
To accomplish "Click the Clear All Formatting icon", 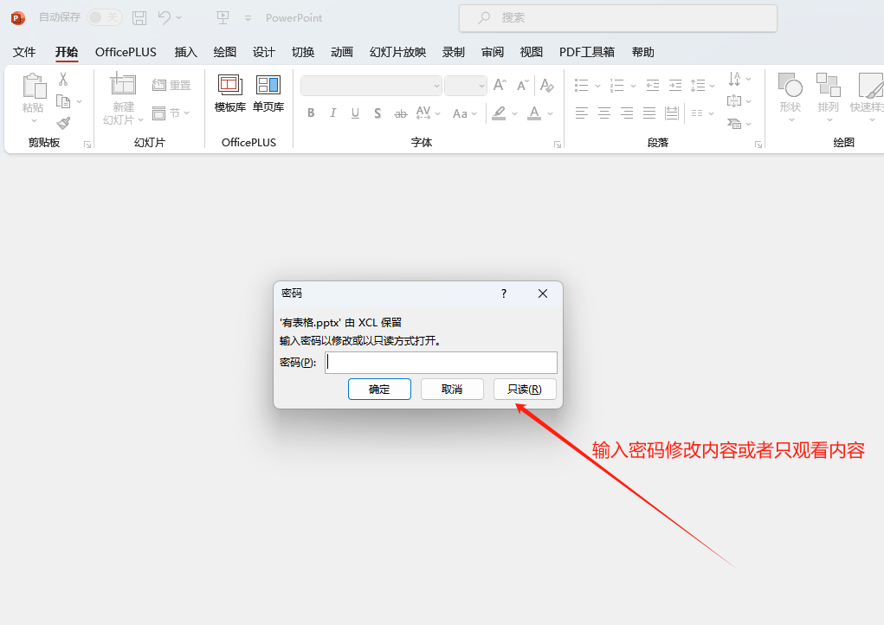I will point(546,85).
